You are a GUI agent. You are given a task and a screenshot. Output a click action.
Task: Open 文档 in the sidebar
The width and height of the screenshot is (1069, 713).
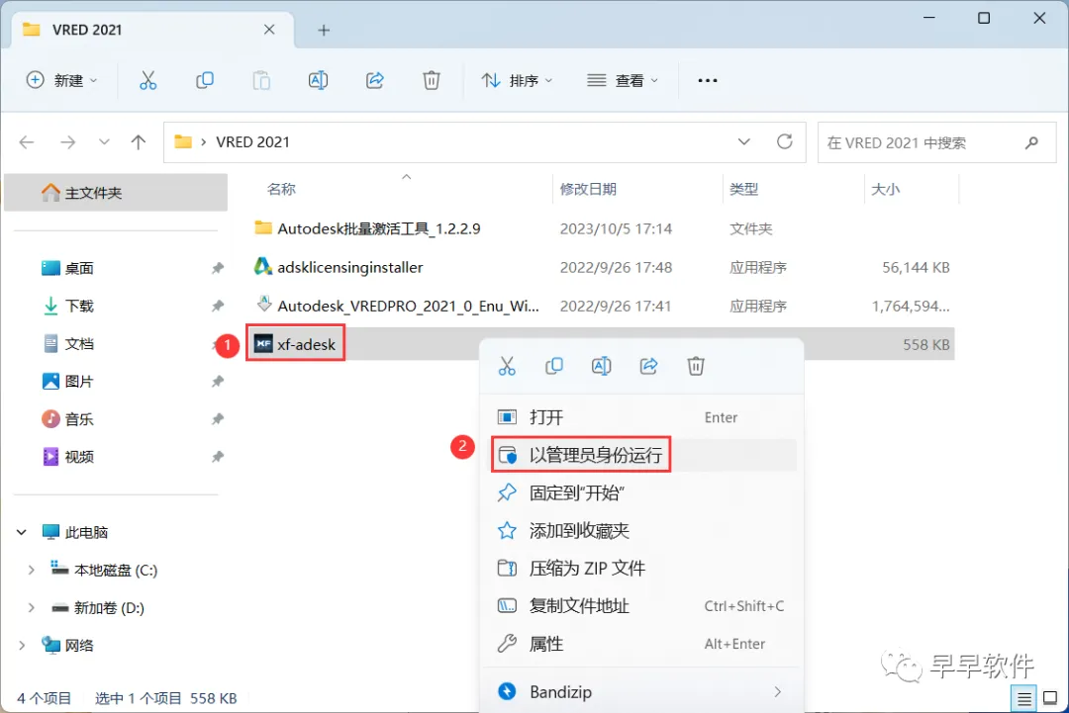(x=79, y=344)
